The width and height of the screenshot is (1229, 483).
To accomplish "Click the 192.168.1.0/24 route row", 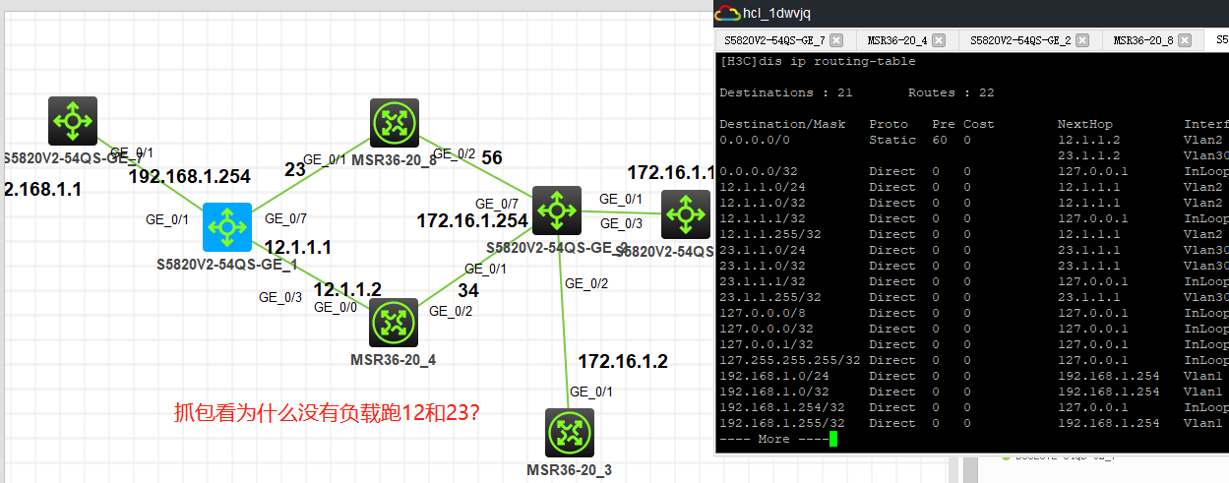I will click(x=973, y=376).
